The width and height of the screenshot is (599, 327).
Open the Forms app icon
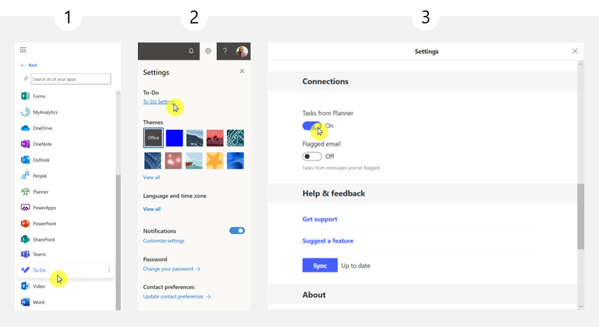pyautogui.click(x=25, y=96)
